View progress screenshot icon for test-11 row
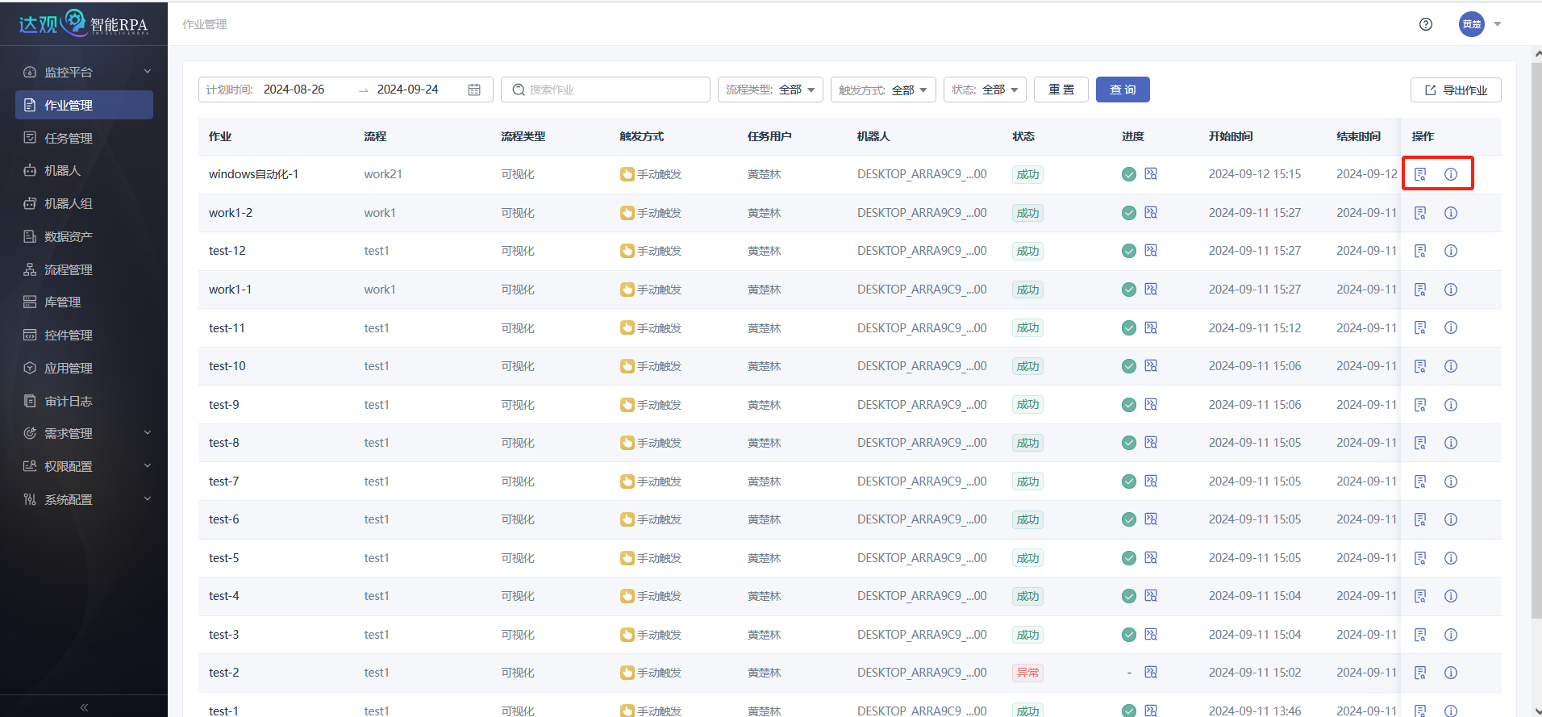Screen dimensions: 1542x717 [x=1151, y=327]
